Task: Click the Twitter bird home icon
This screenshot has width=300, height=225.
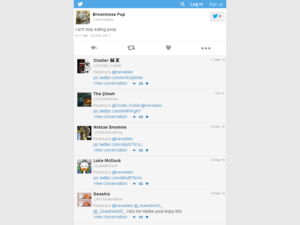Action: (80, 4)
